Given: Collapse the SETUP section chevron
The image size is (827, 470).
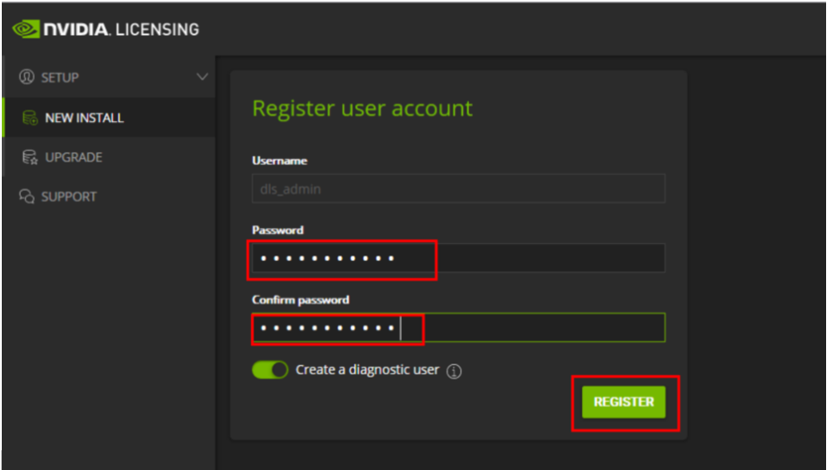Looking at the screenshot, I should click(202, 77).
